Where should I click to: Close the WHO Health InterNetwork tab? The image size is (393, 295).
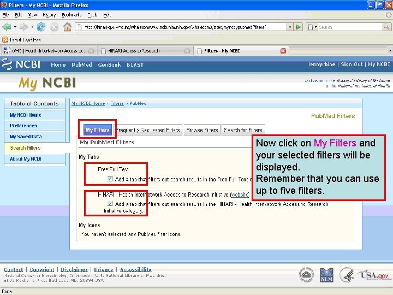pyautogui.click(x=92, y=51)
